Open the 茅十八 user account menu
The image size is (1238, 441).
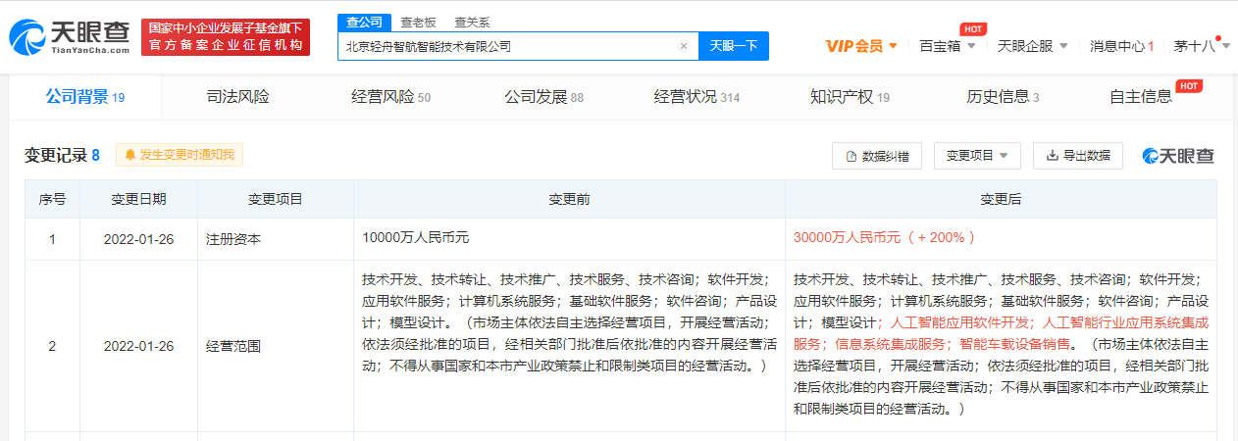tap(1200, 46)
